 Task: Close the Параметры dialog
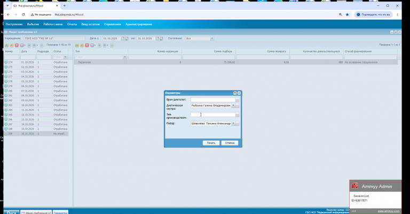(239, 93)
